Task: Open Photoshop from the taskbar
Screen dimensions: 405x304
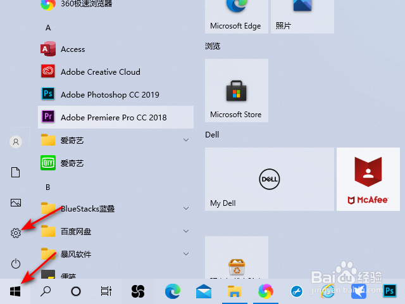Action: tap(390, 291)
